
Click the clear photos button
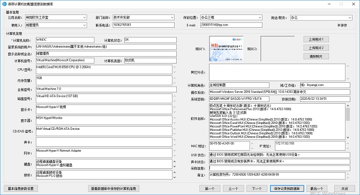pos(316,56)
